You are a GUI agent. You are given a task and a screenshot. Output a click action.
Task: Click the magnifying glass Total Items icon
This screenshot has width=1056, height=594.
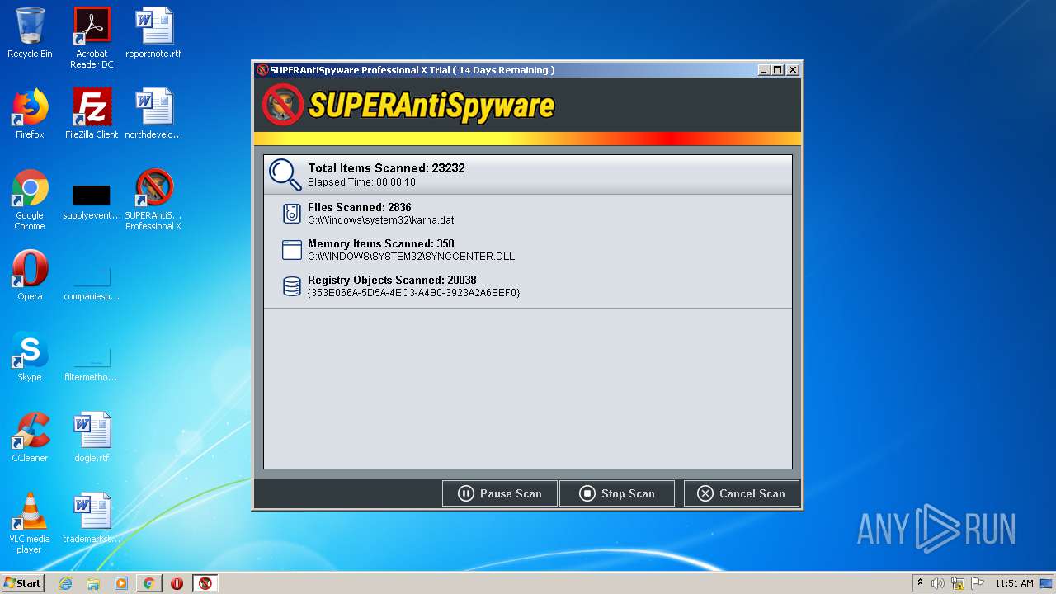[285, 174]
